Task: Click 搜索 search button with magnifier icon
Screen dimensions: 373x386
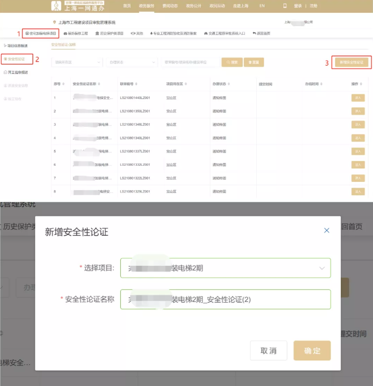Action: tap(232, 62)
